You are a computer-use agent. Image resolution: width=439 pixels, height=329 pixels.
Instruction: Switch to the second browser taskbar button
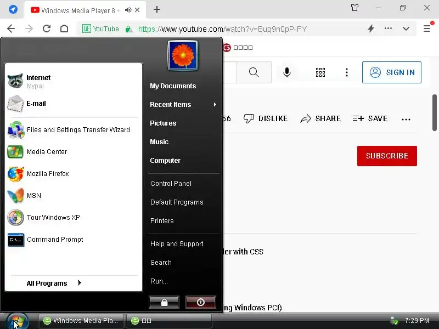click(169, 321)
